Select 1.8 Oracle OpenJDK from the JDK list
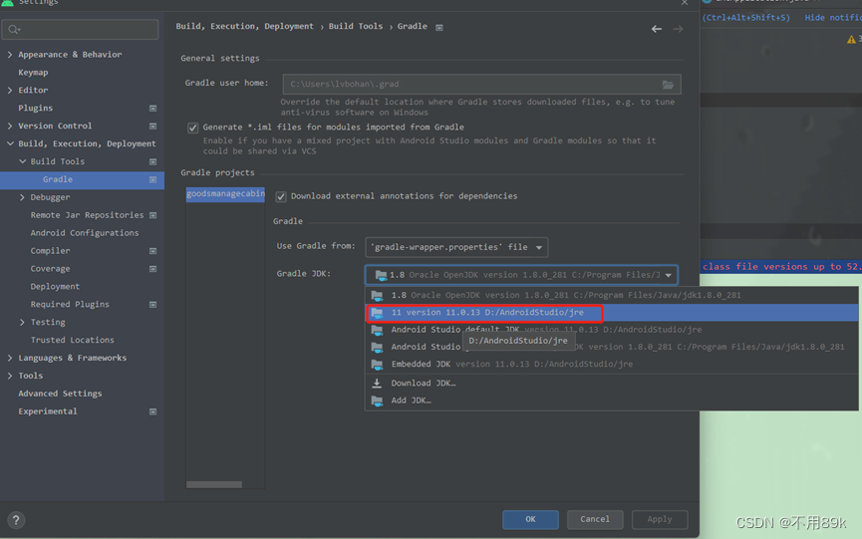 click(611, 295)
